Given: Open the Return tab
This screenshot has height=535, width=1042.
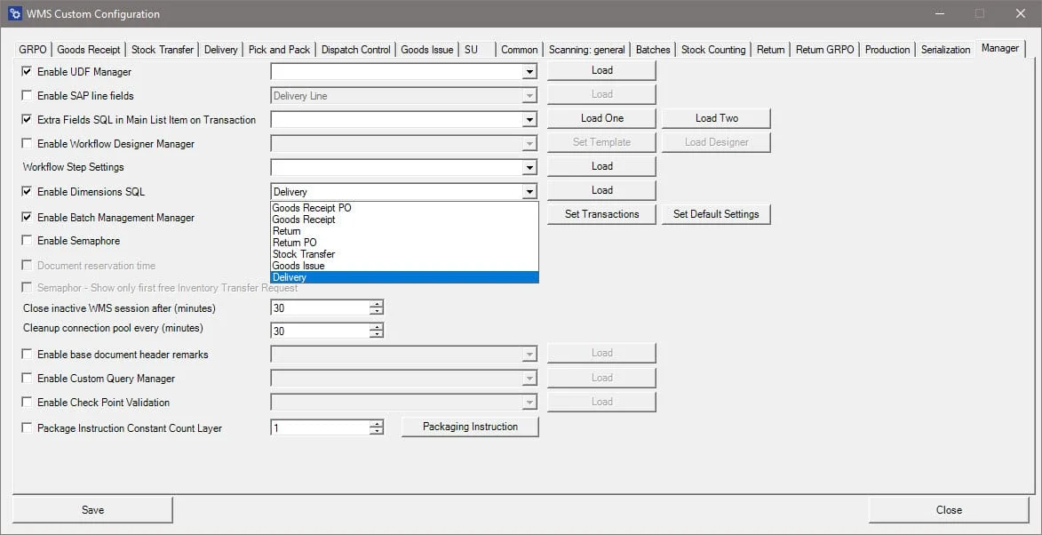Looking at the screenshot, I should [x=771, y=50].
